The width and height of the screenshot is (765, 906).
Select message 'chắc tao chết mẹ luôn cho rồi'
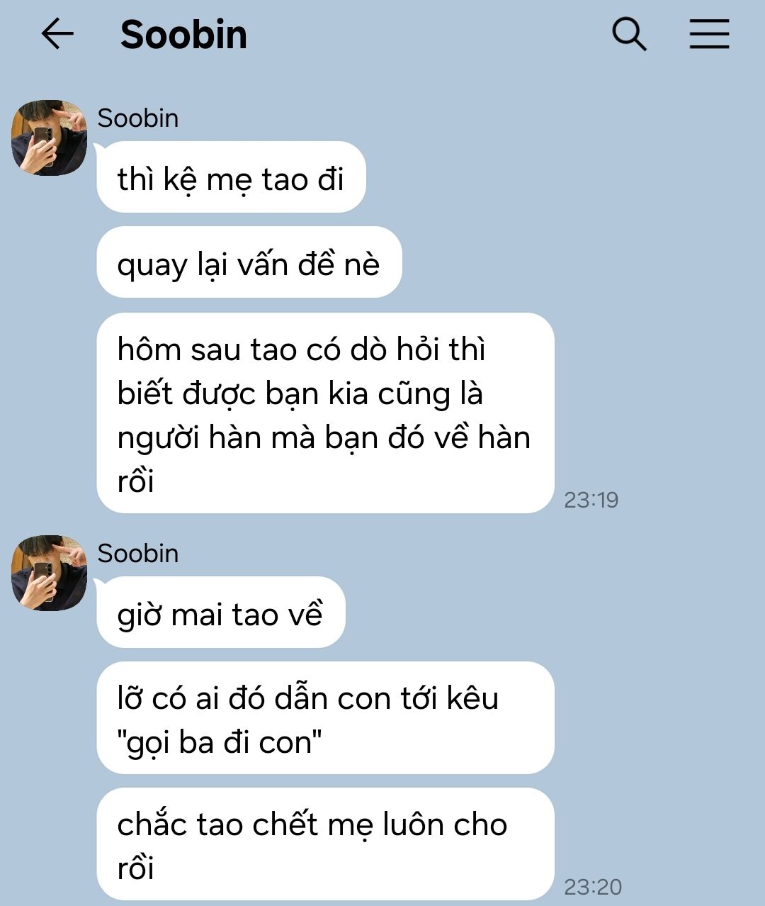(325, 844)
